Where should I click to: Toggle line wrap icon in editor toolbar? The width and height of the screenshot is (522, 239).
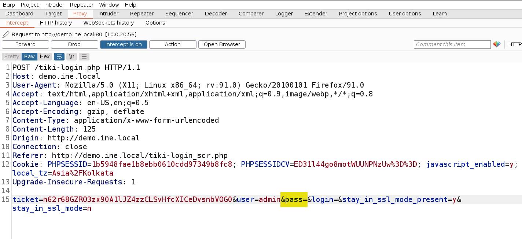tap(59, 56)
